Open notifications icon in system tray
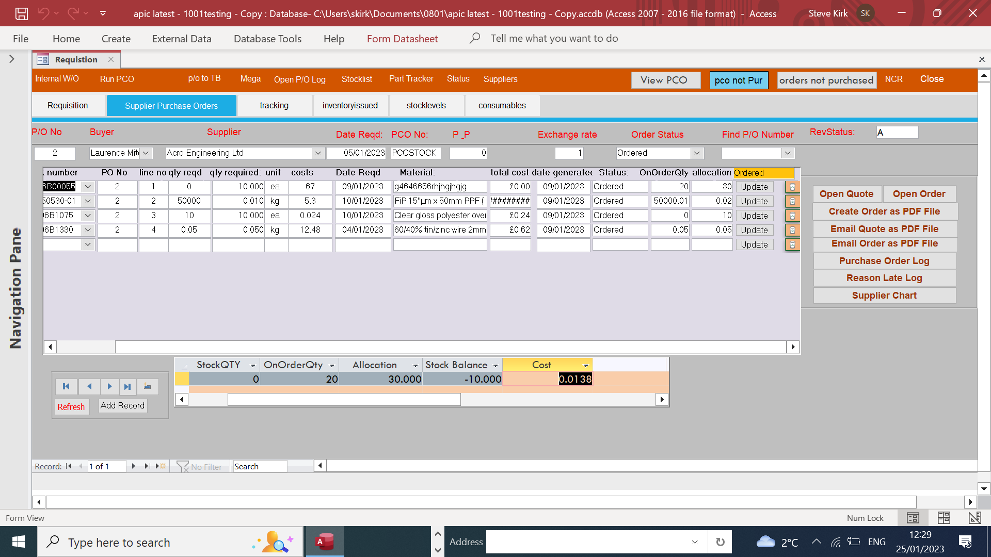The height and width of the screenshot is (557, 991). point(965,542)
